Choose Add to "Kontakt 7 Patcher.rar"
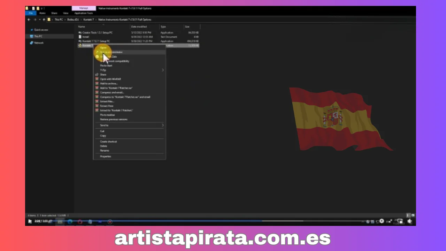The image size is (446, 251). [x=130, y=88]
